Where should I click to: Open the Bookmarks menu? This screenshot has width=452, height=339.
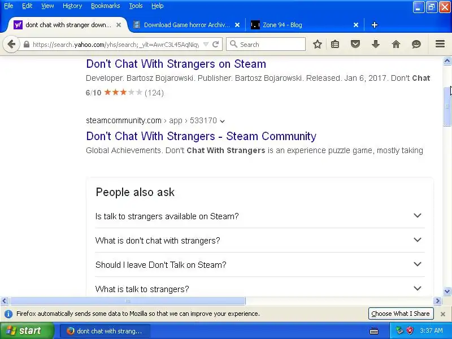tap(105, 6)
